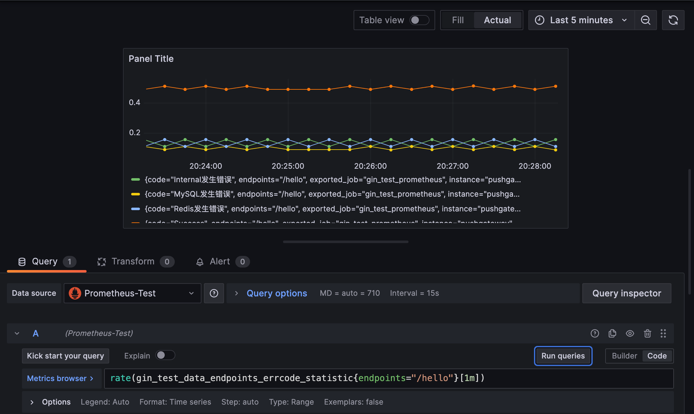Image resolution: width=694 pixels, height=414 pixels.
Task: Click the Format: Time series text
Action: [x=175, y=402]
